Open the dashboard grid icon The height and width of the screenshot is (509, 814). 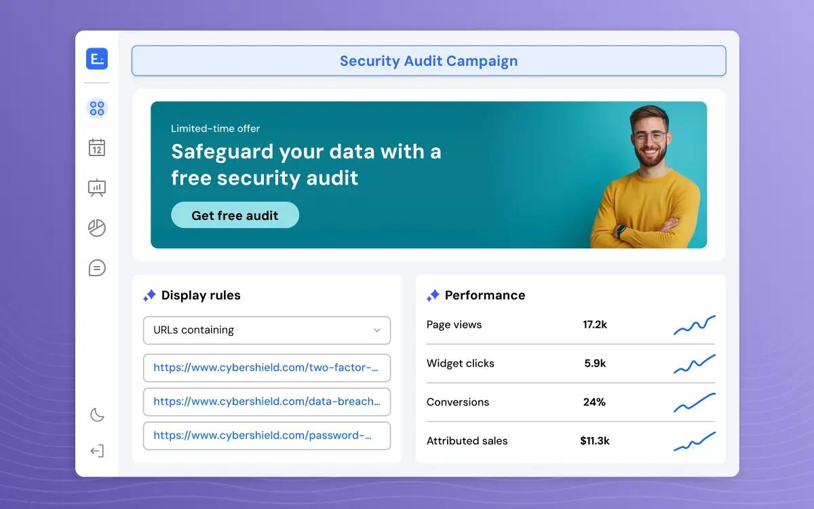[x=97, y=108]
